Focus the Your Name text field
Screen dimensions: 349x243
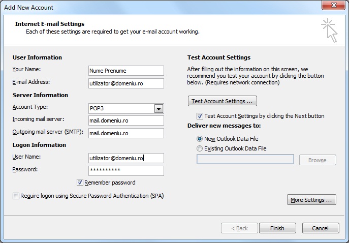click(126, 71)
